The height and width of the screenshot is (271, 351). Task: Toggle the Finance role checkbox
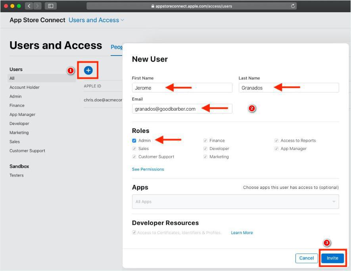tap(205, 140)
